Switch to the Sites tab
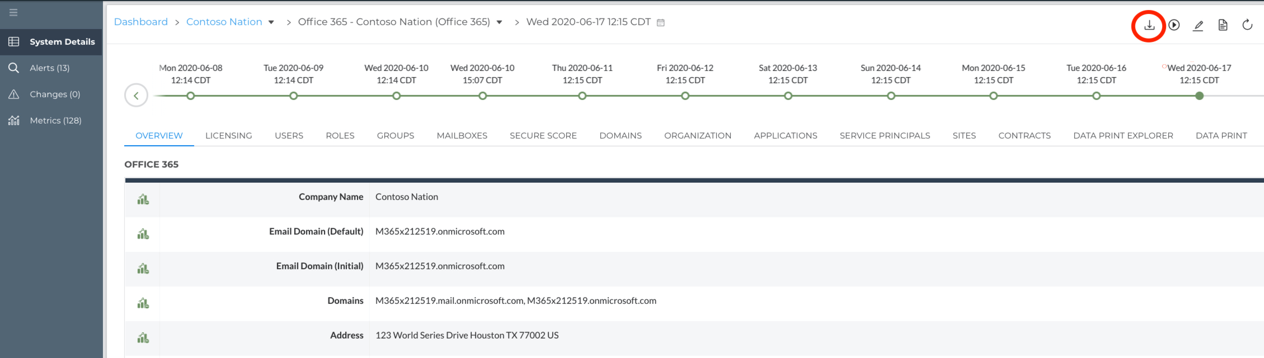Viewport: 1264px width, 358px height. (x=964, y=136)
